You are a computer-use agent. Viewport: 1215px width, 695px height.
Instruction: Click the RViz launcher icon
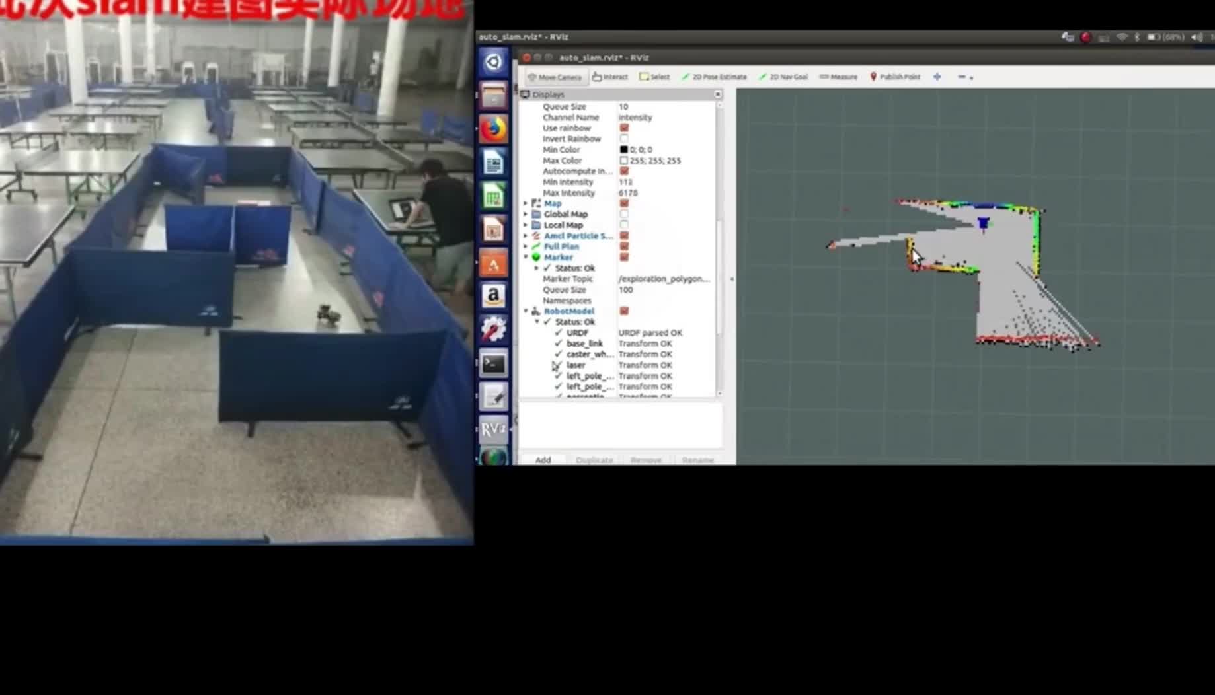point(493,430)
